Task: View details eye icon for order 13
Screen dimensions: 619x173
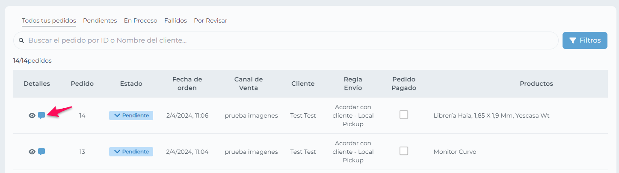Action: [x=32, y=152]
